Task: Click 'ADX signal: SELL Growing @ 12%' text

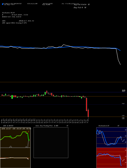Action: [14, 23]
